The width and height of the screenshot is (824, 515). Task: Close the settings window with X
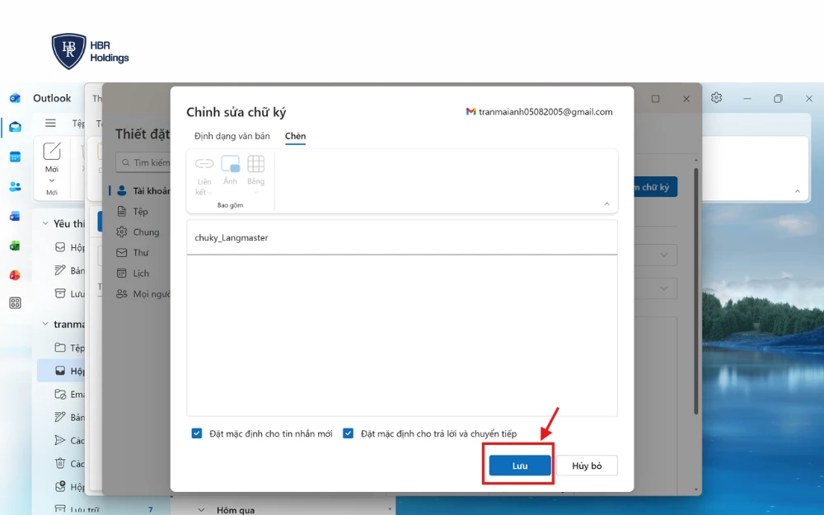[686, 99]
